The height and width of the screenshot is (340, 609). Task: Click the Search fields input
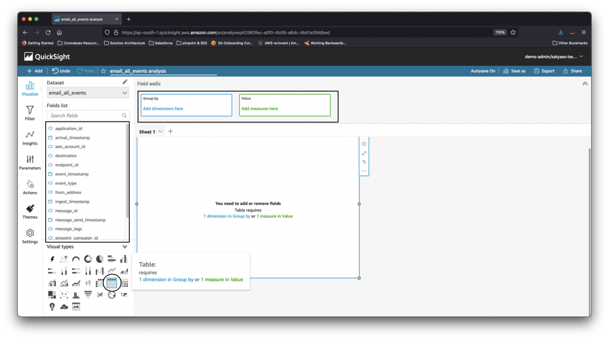[87, 116]
